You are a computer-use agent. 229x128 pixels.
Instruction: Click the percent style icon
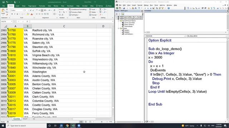click(x=64, y=12)
